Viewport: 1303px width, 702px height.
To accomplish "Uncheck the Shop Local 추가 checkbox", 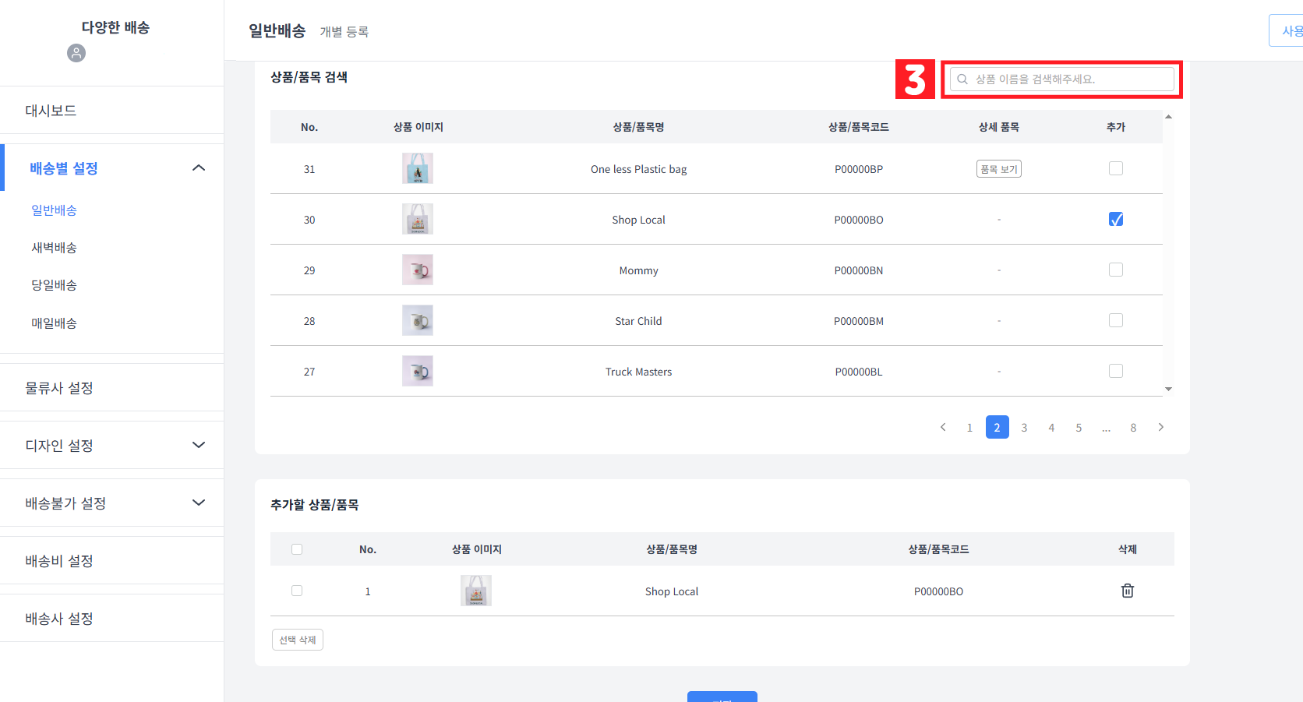I will tap(1115, 219).
